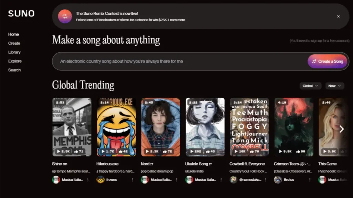Screen dimensions: 353x198
Task: Advance the trending carousel with right arrow
Action: click(x=342, y=129)
